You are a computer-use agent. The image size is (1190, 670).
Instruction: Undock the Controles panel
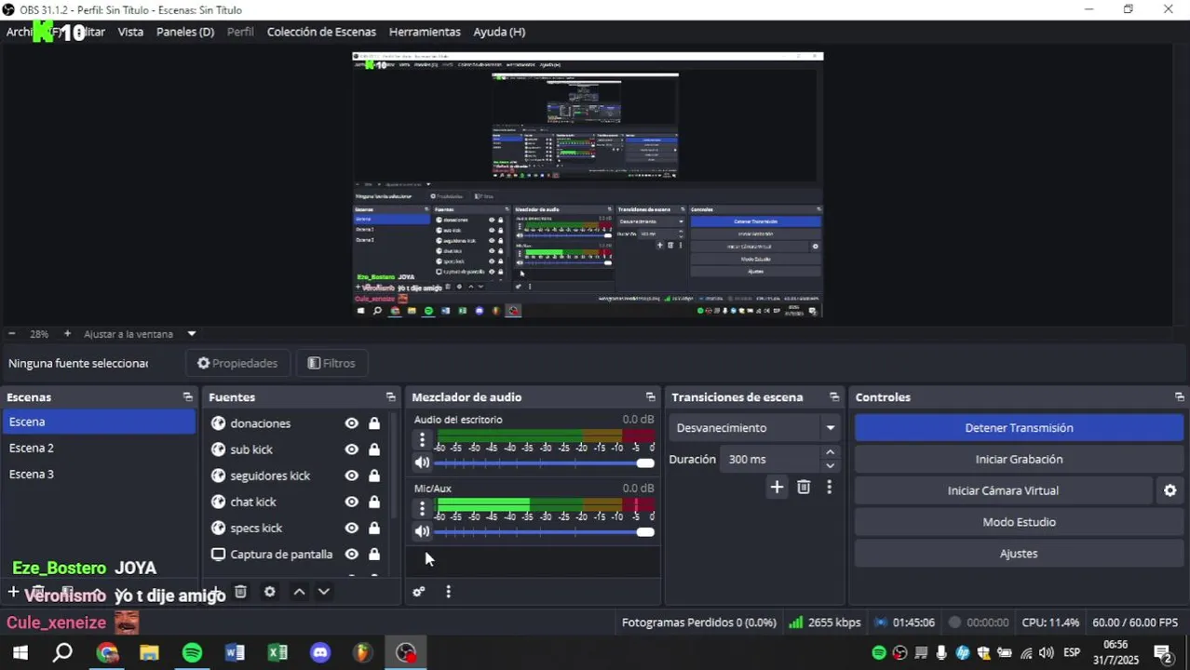[1179, 397]
